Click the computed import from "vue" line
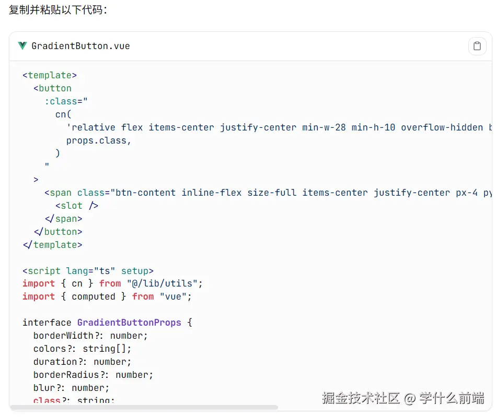496x417 pixels. coord(107,296)
